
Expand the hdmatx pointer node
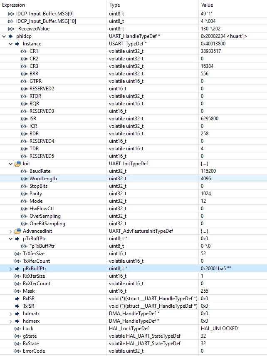pyautogui.click(x=10, y=314)
